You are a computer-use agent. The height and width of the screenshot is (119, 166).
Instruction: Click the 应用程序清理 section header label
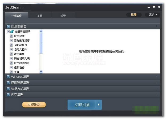20,83
